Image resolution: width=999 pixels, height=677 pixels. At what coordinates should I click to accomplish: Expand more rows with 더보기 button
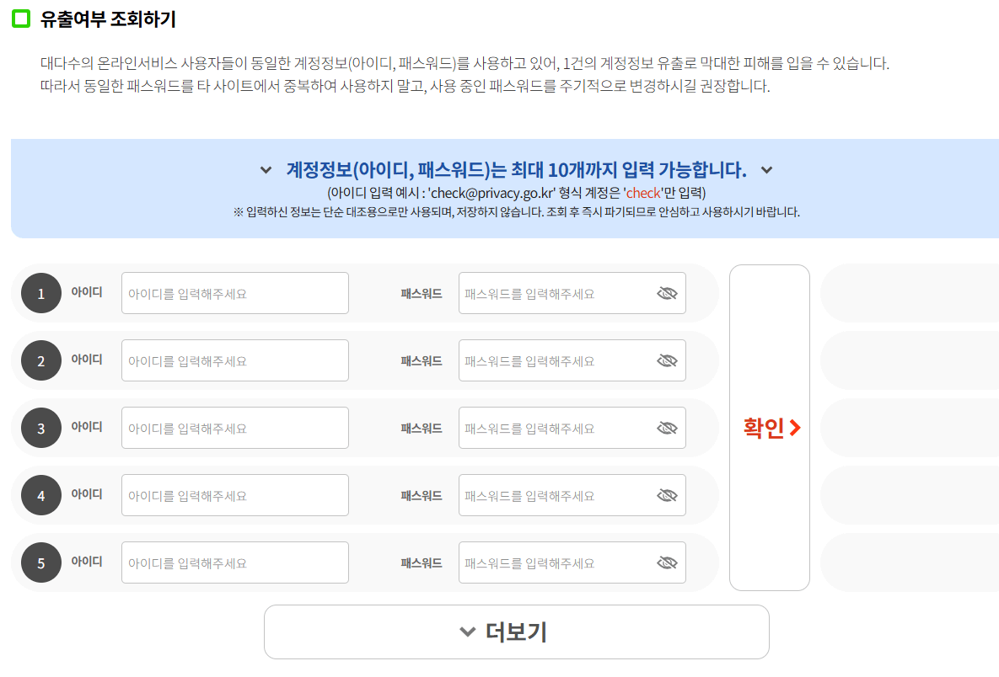[x=517, y=632]
